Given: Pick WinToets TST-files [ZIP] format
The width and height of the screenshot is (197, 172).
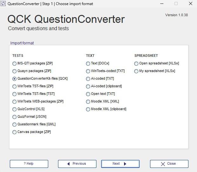Looking at the screenshot, I should tap(15, 86).
